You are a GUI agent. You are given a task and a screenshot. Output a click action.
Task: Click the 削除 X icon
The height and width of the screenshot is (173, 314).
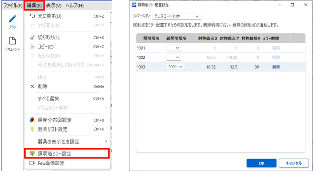click(x=33, y=86)
